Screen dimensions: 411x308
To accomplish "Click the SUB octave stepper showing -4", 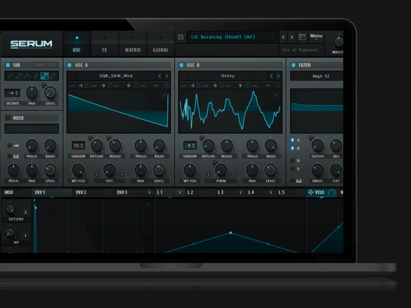I will (12, 93).
